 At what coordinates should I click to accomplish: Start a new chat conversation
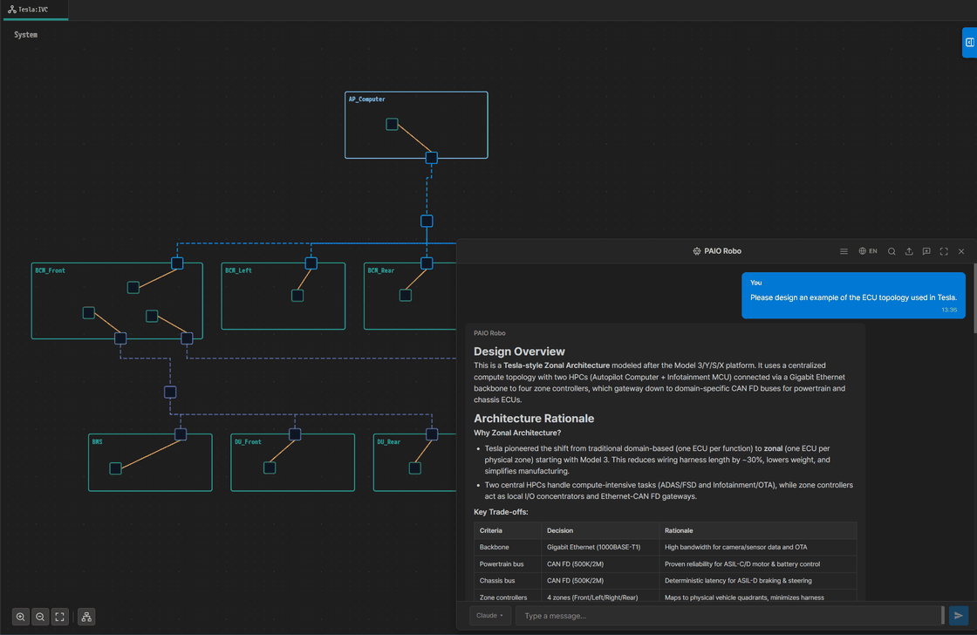tap(926, 251)
